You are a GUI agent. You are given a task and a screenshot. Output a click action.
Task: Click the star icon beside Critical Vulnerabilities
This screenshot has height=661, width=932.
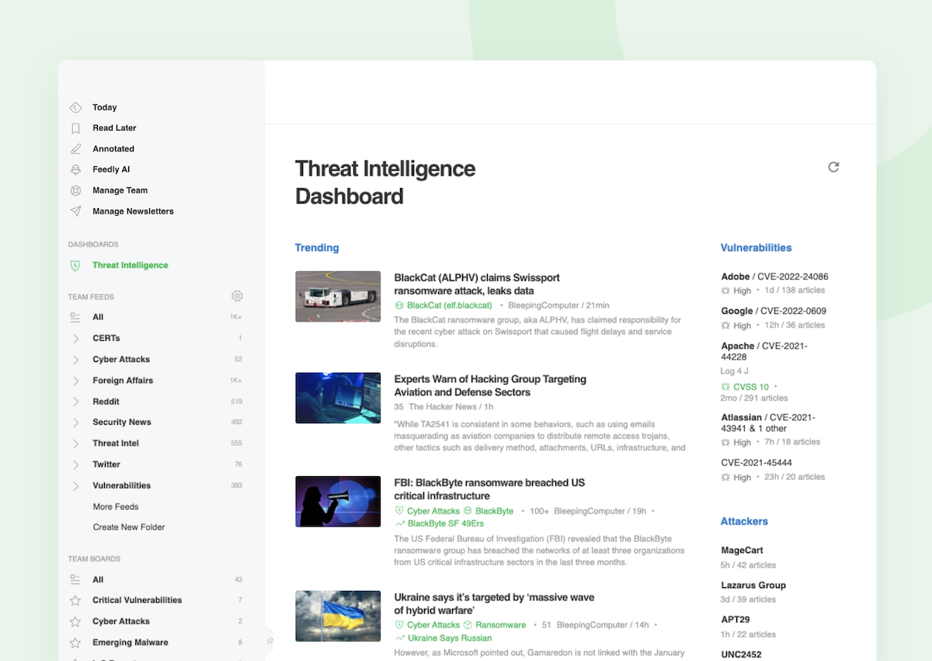pyautogui.click(x=75, y=600)
